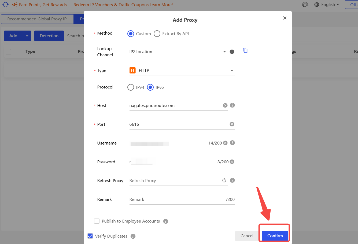Click the info icon next to Refresh Proxy
This screenshot has width=358, height=244.
point(232,180)
